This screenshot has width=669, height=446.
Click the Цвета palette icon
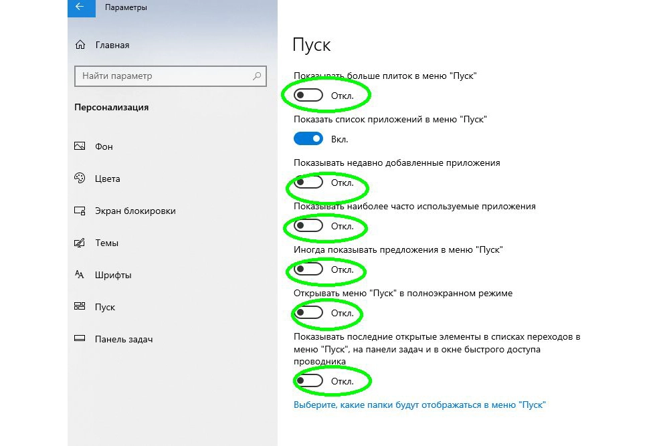pos(80,179)
